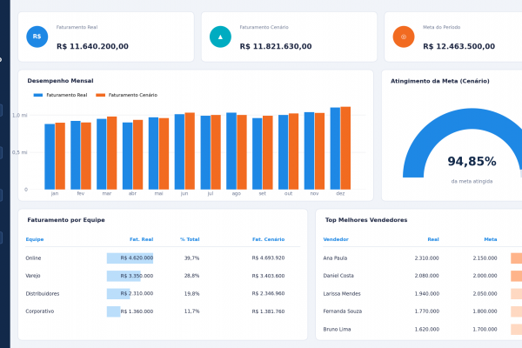Click the dez month axis label
This screenshot has height=348, width=522.
click(340, 193)
